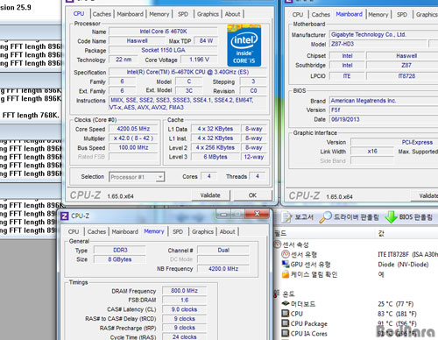Open About tab in bottom Memory window

[228, 231]
